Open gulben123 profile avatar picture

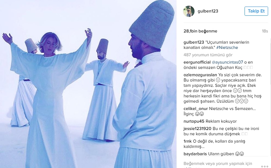click(189, 11)
